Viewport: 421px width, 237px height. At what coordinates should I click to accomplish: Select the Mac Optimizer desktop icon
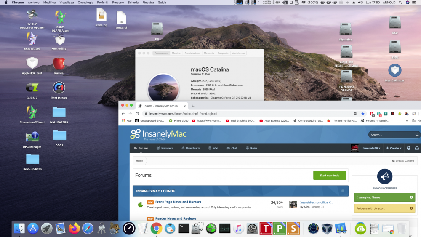click(x=395, y=70)
